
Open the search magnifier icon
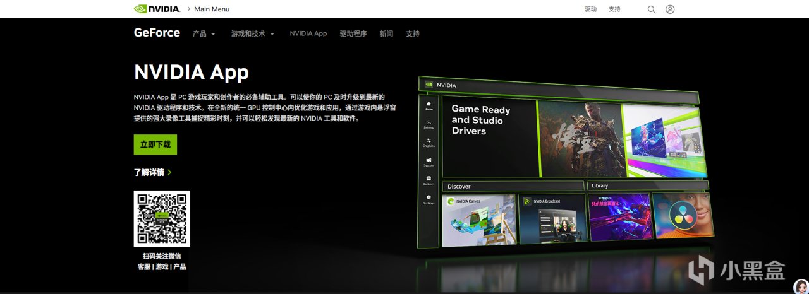pos(652,9)
